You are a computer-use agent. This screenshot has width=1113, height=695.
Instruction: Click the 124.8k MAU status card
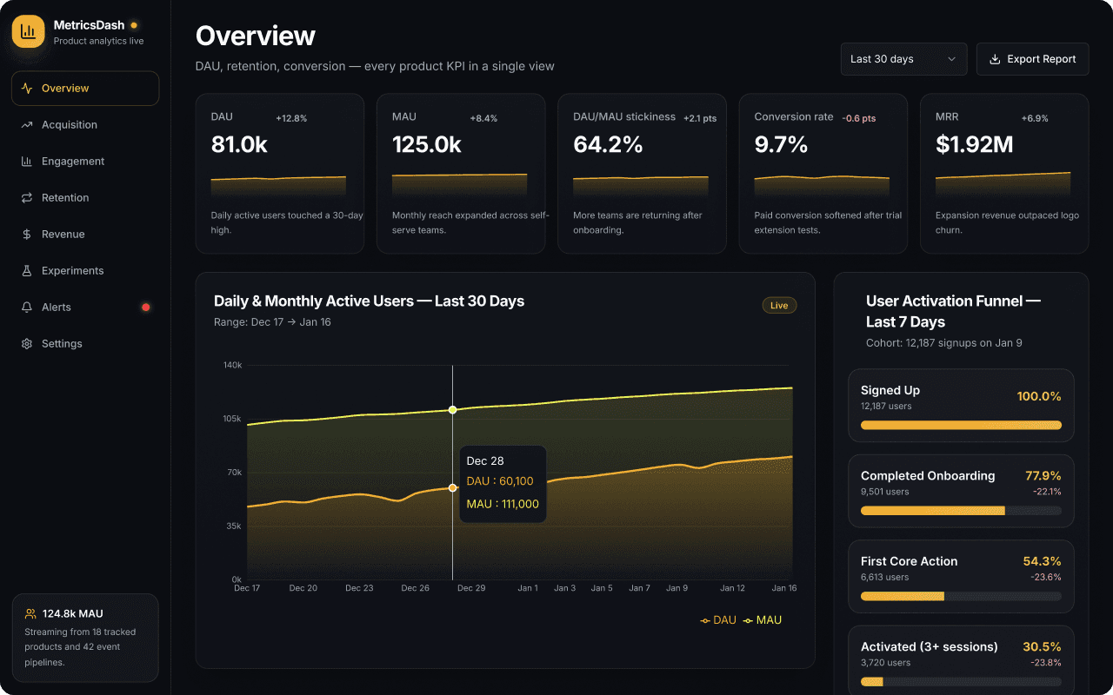85,638
